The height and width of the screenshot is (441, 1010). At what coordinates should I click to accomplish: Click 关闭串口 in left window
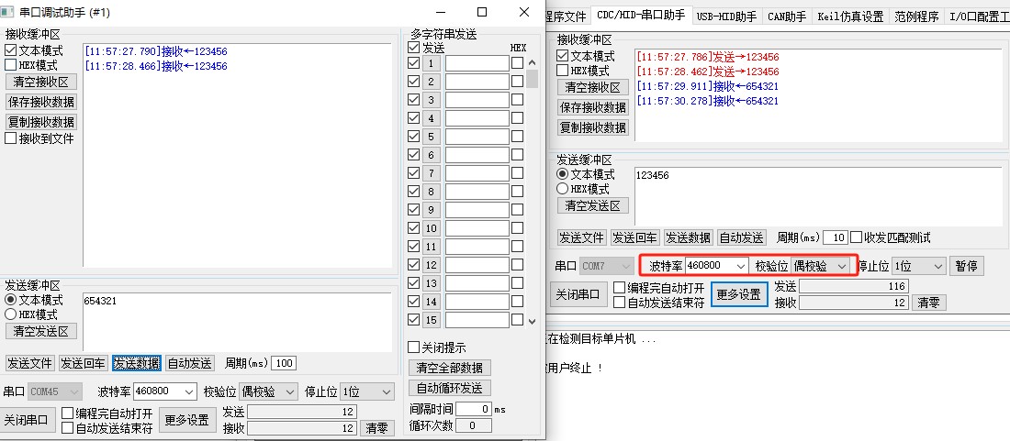click(27, 420)
